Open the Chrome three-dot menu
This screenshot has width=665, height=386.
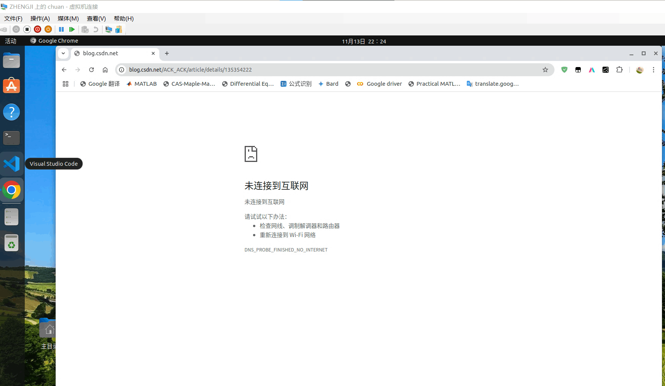pos(654,70)
